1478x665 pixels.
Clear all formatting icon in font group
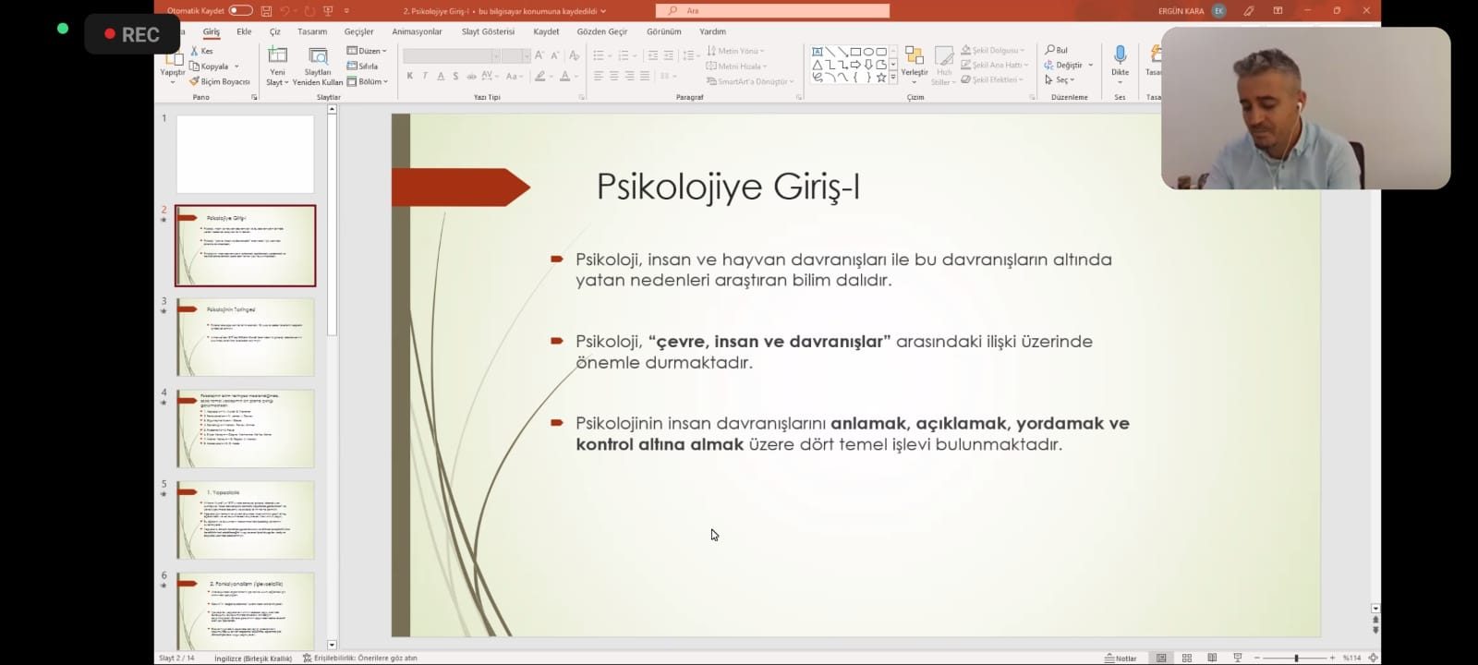(574, 55)
